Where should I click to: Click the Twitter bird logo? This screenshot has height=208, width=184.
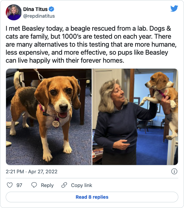[174, 8]
